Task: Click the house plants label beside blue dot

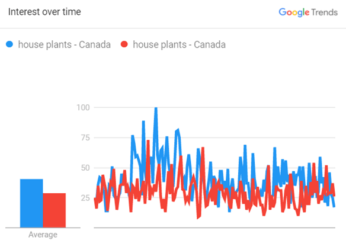Action: (64, 44)
